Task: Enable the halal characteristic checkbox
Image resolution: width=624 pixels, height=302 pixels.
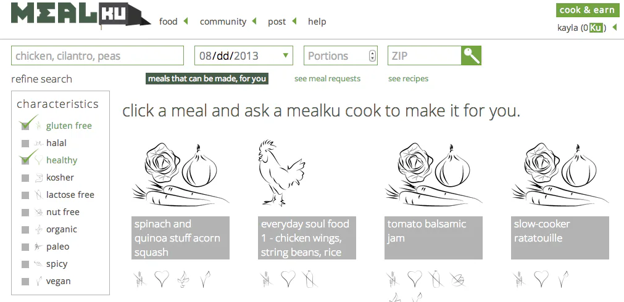Action: coord(25,143)
